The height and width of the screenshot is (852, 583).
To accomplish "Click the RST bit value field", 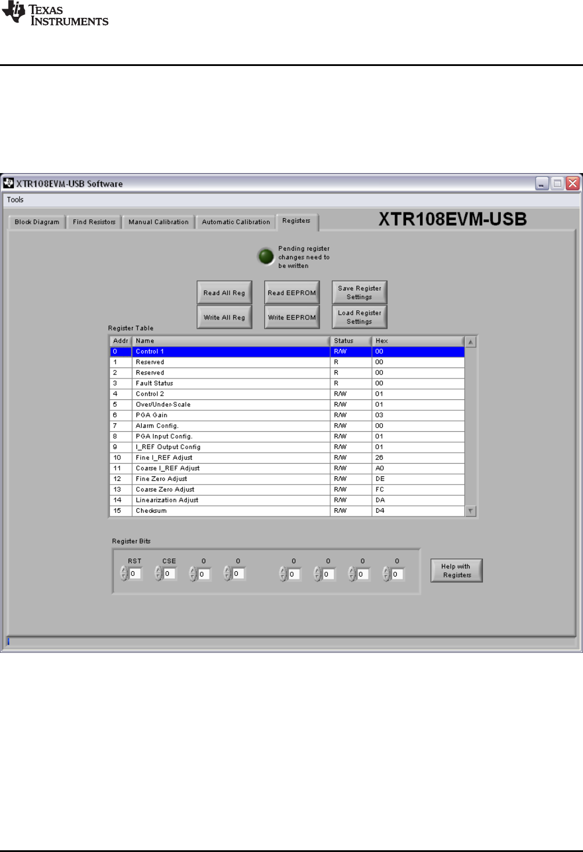I will (135, 574).
